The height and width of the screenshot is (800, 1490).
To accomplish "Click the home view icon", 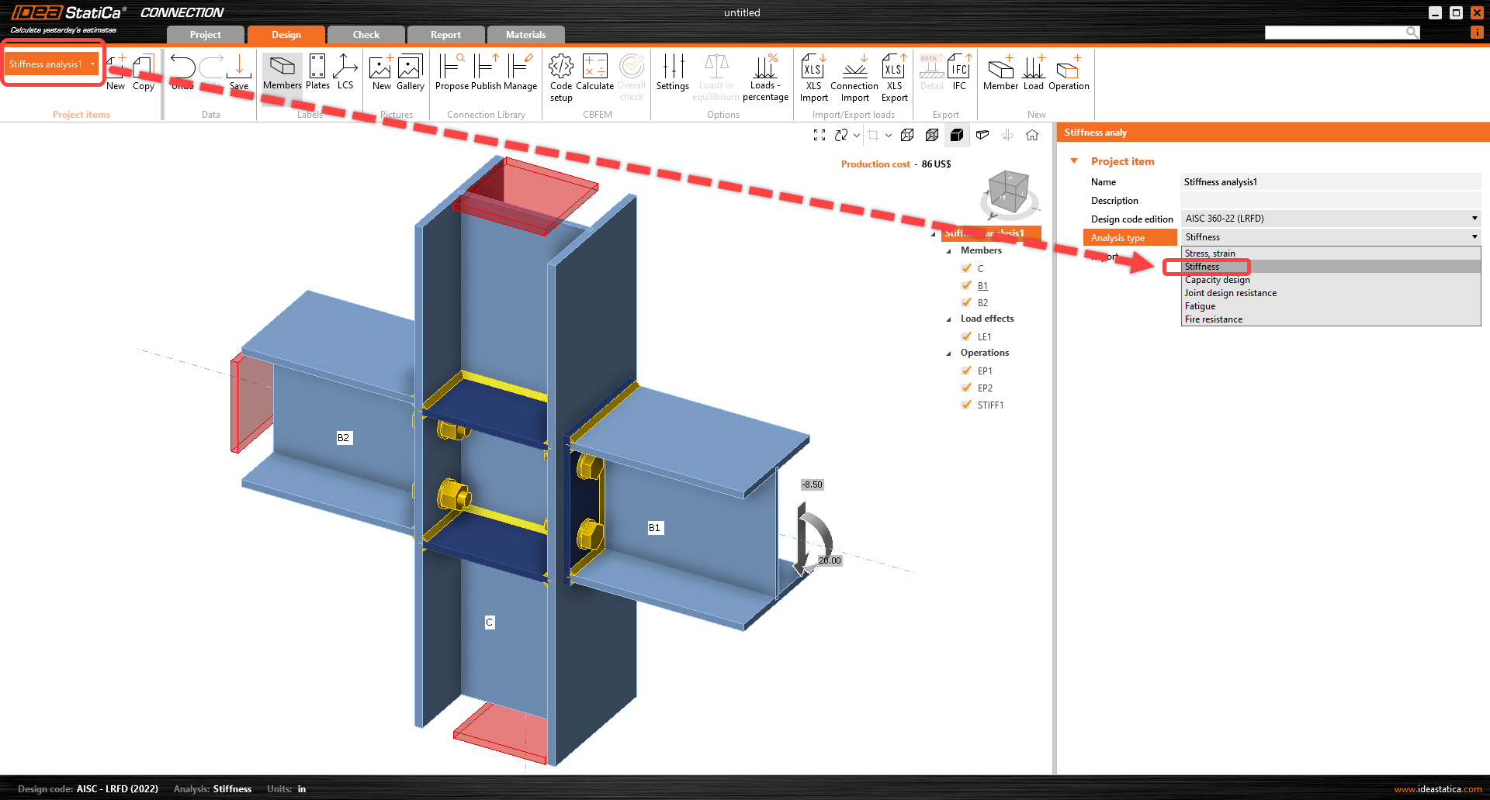I will 1032,135.
